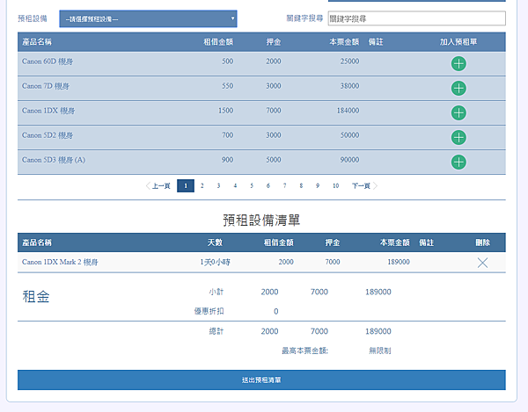528x412 pixels.
Task: Click Canon 1DX Mark 2 機身 in rental list
Action: [60, 262]
